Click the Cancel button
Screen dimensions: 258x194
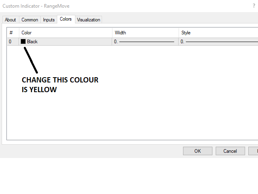click(230, 151)
